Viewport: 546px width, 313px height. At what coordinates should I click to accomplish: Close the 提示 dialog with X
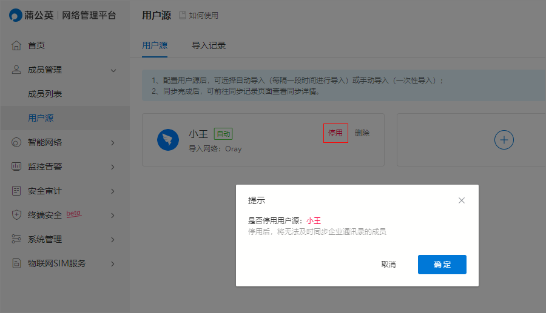[x=462, y=200]
